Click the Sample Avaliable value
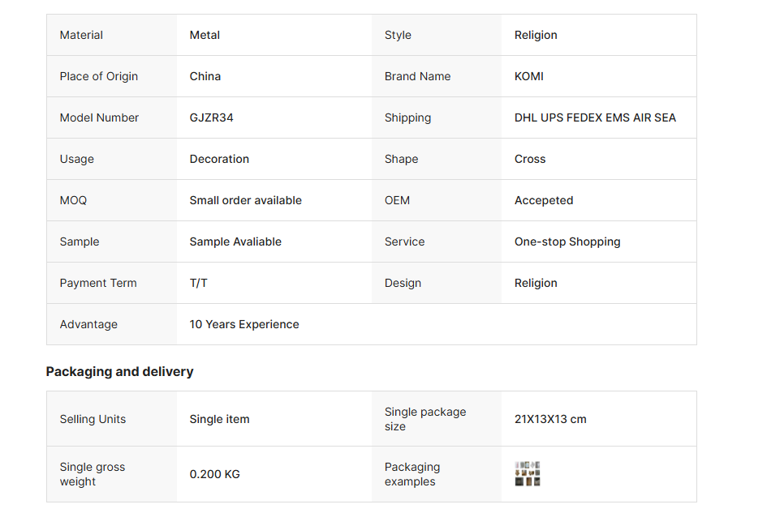The height and width of the screenshot is (513, 767). [235, 242]
